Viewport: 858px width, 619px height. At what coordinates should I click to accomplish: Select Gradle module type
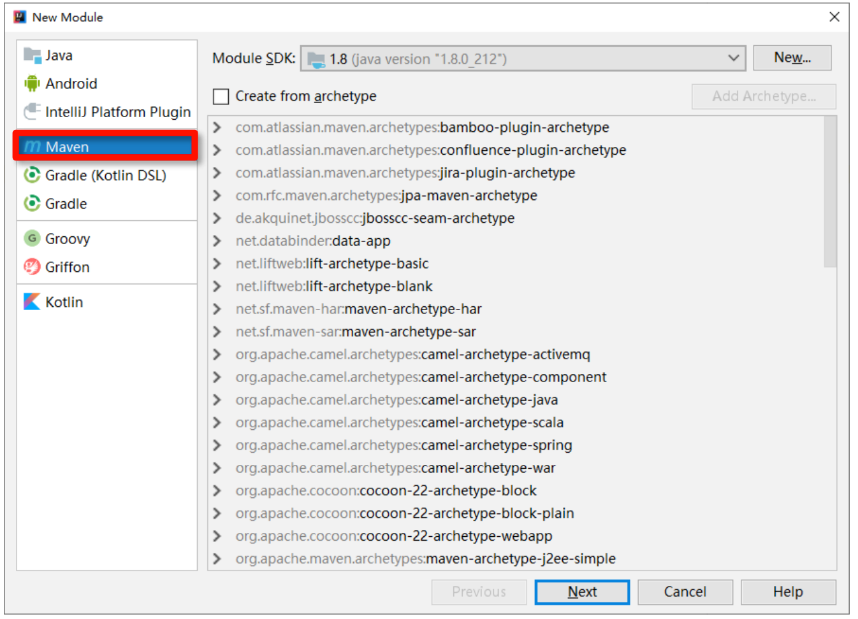[107, 203]
